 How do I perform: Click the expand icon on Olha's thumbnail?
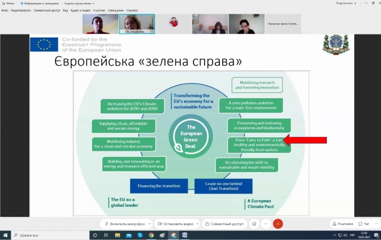point(152,32)
